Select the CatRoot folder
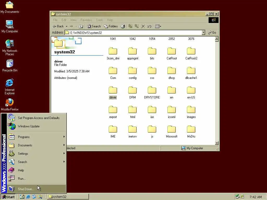Viewport: 267px width, 200px height. 172,54
